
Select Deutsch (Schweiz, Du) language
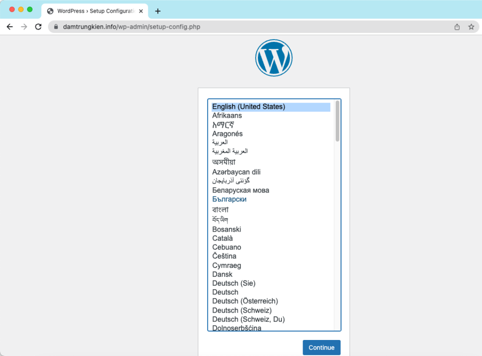(271, 319)
